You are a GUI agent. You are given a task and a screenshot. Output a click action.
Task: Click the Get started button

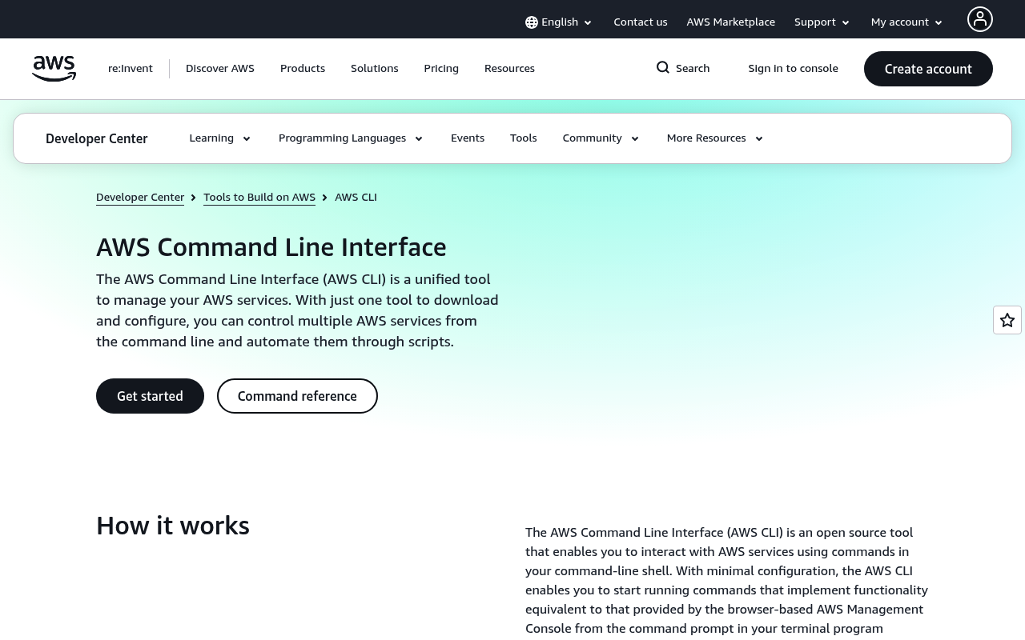tap(150, 396)
